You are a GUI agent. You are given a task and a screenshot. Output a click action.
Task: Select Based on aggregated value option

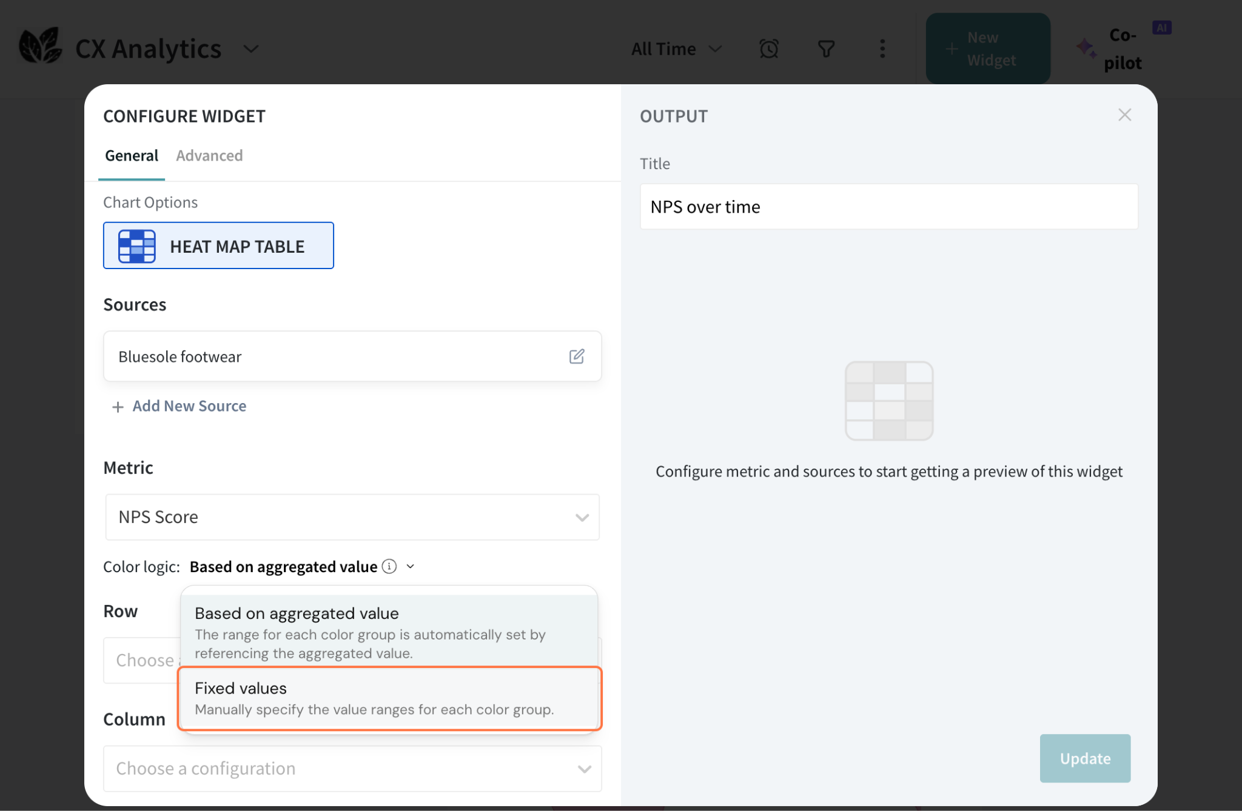(389, 632)
